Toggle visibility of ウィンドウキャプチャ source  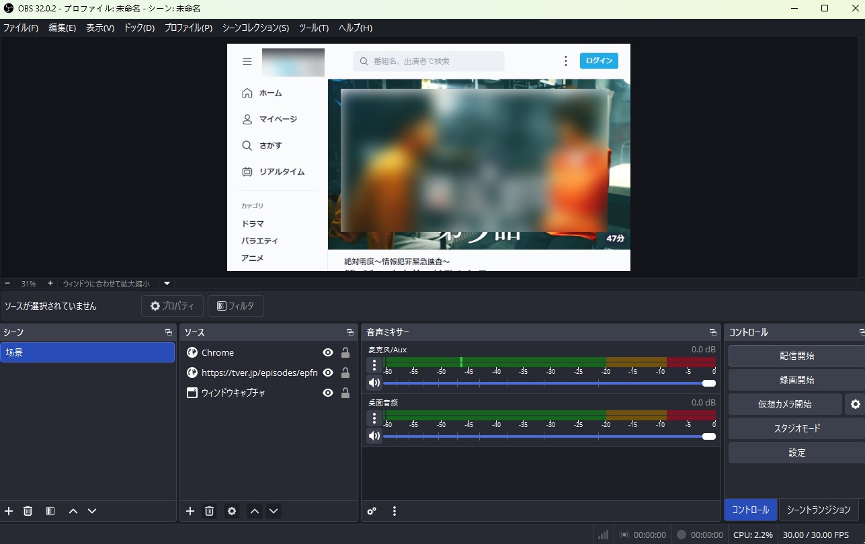click(x=328, y=393)
